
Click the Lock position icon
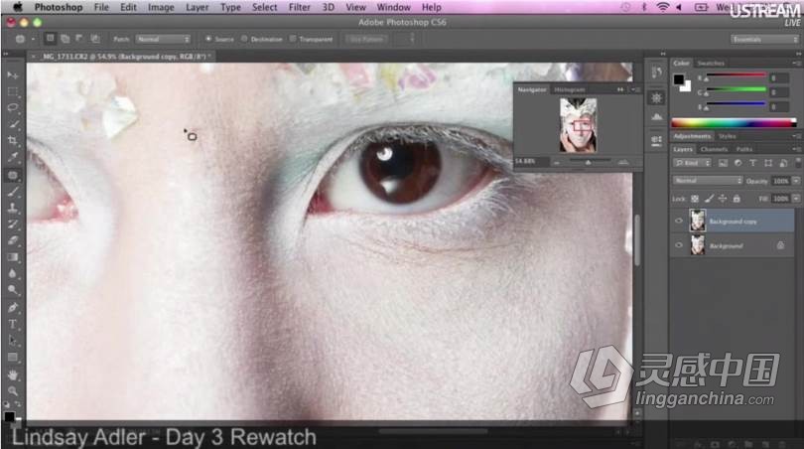coord(723,198)
